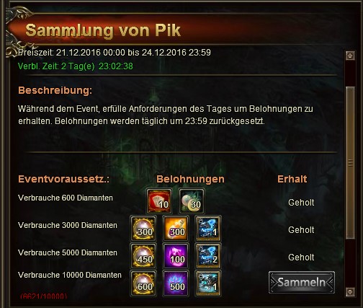Click the Sammeln button
Screen dimensions: 363x308
click(x=302, y=282)
